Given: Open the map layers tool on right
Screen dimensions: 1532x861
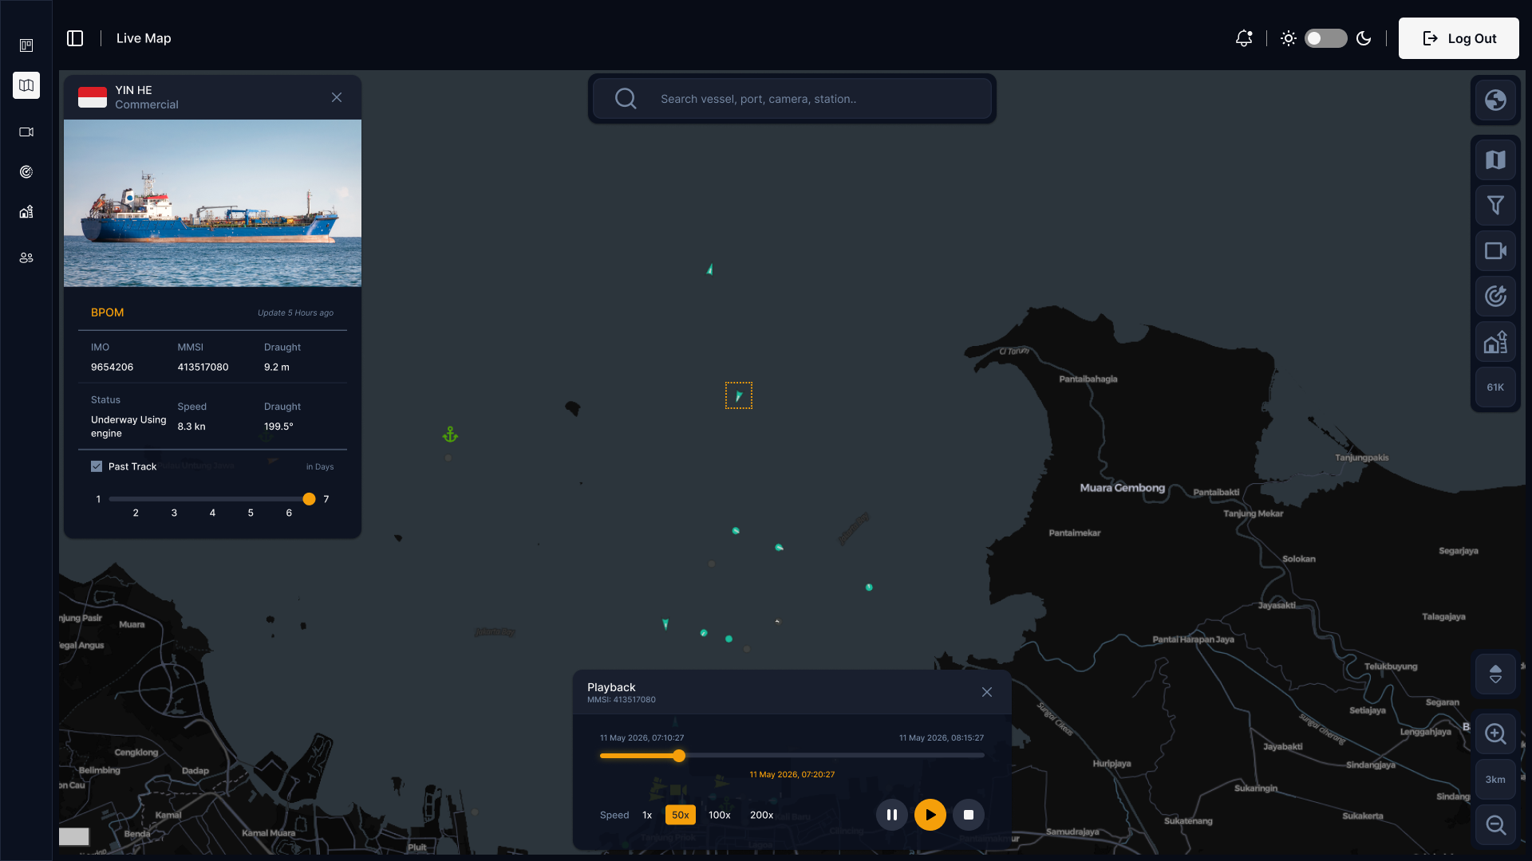Looking at the screenshot, I should pyautogui.click(x=1495, y=160).
